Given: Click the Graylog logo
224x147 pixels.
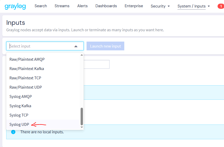Looking at the screenshot, I should point(15,6).
